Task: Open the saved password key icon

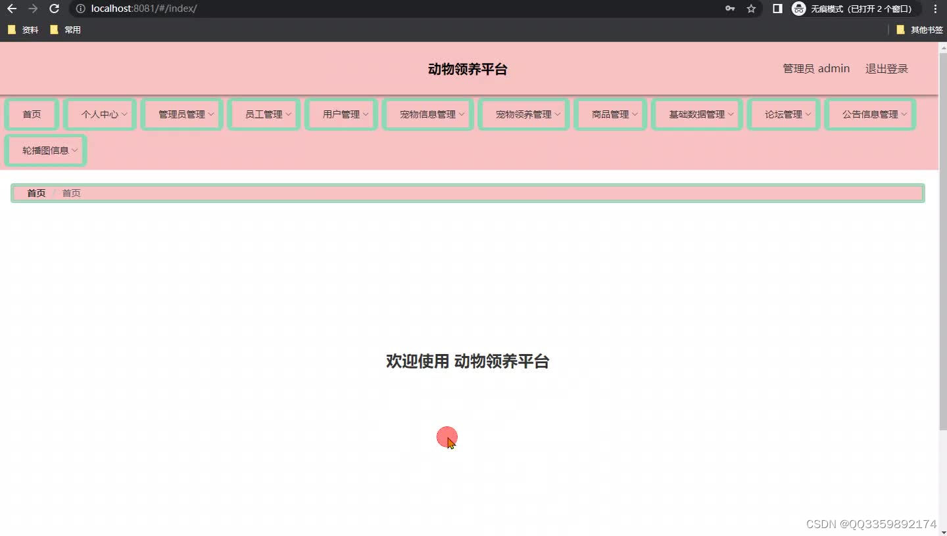Action: point(730,9)
